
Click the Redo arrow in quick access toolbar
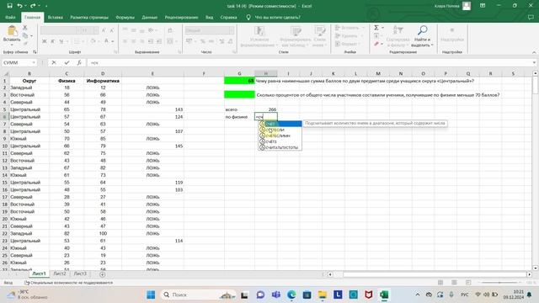33,6
